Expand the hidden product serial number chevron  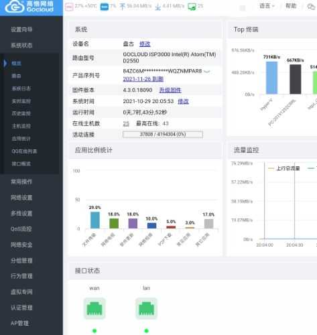click(x=207, y=71)
